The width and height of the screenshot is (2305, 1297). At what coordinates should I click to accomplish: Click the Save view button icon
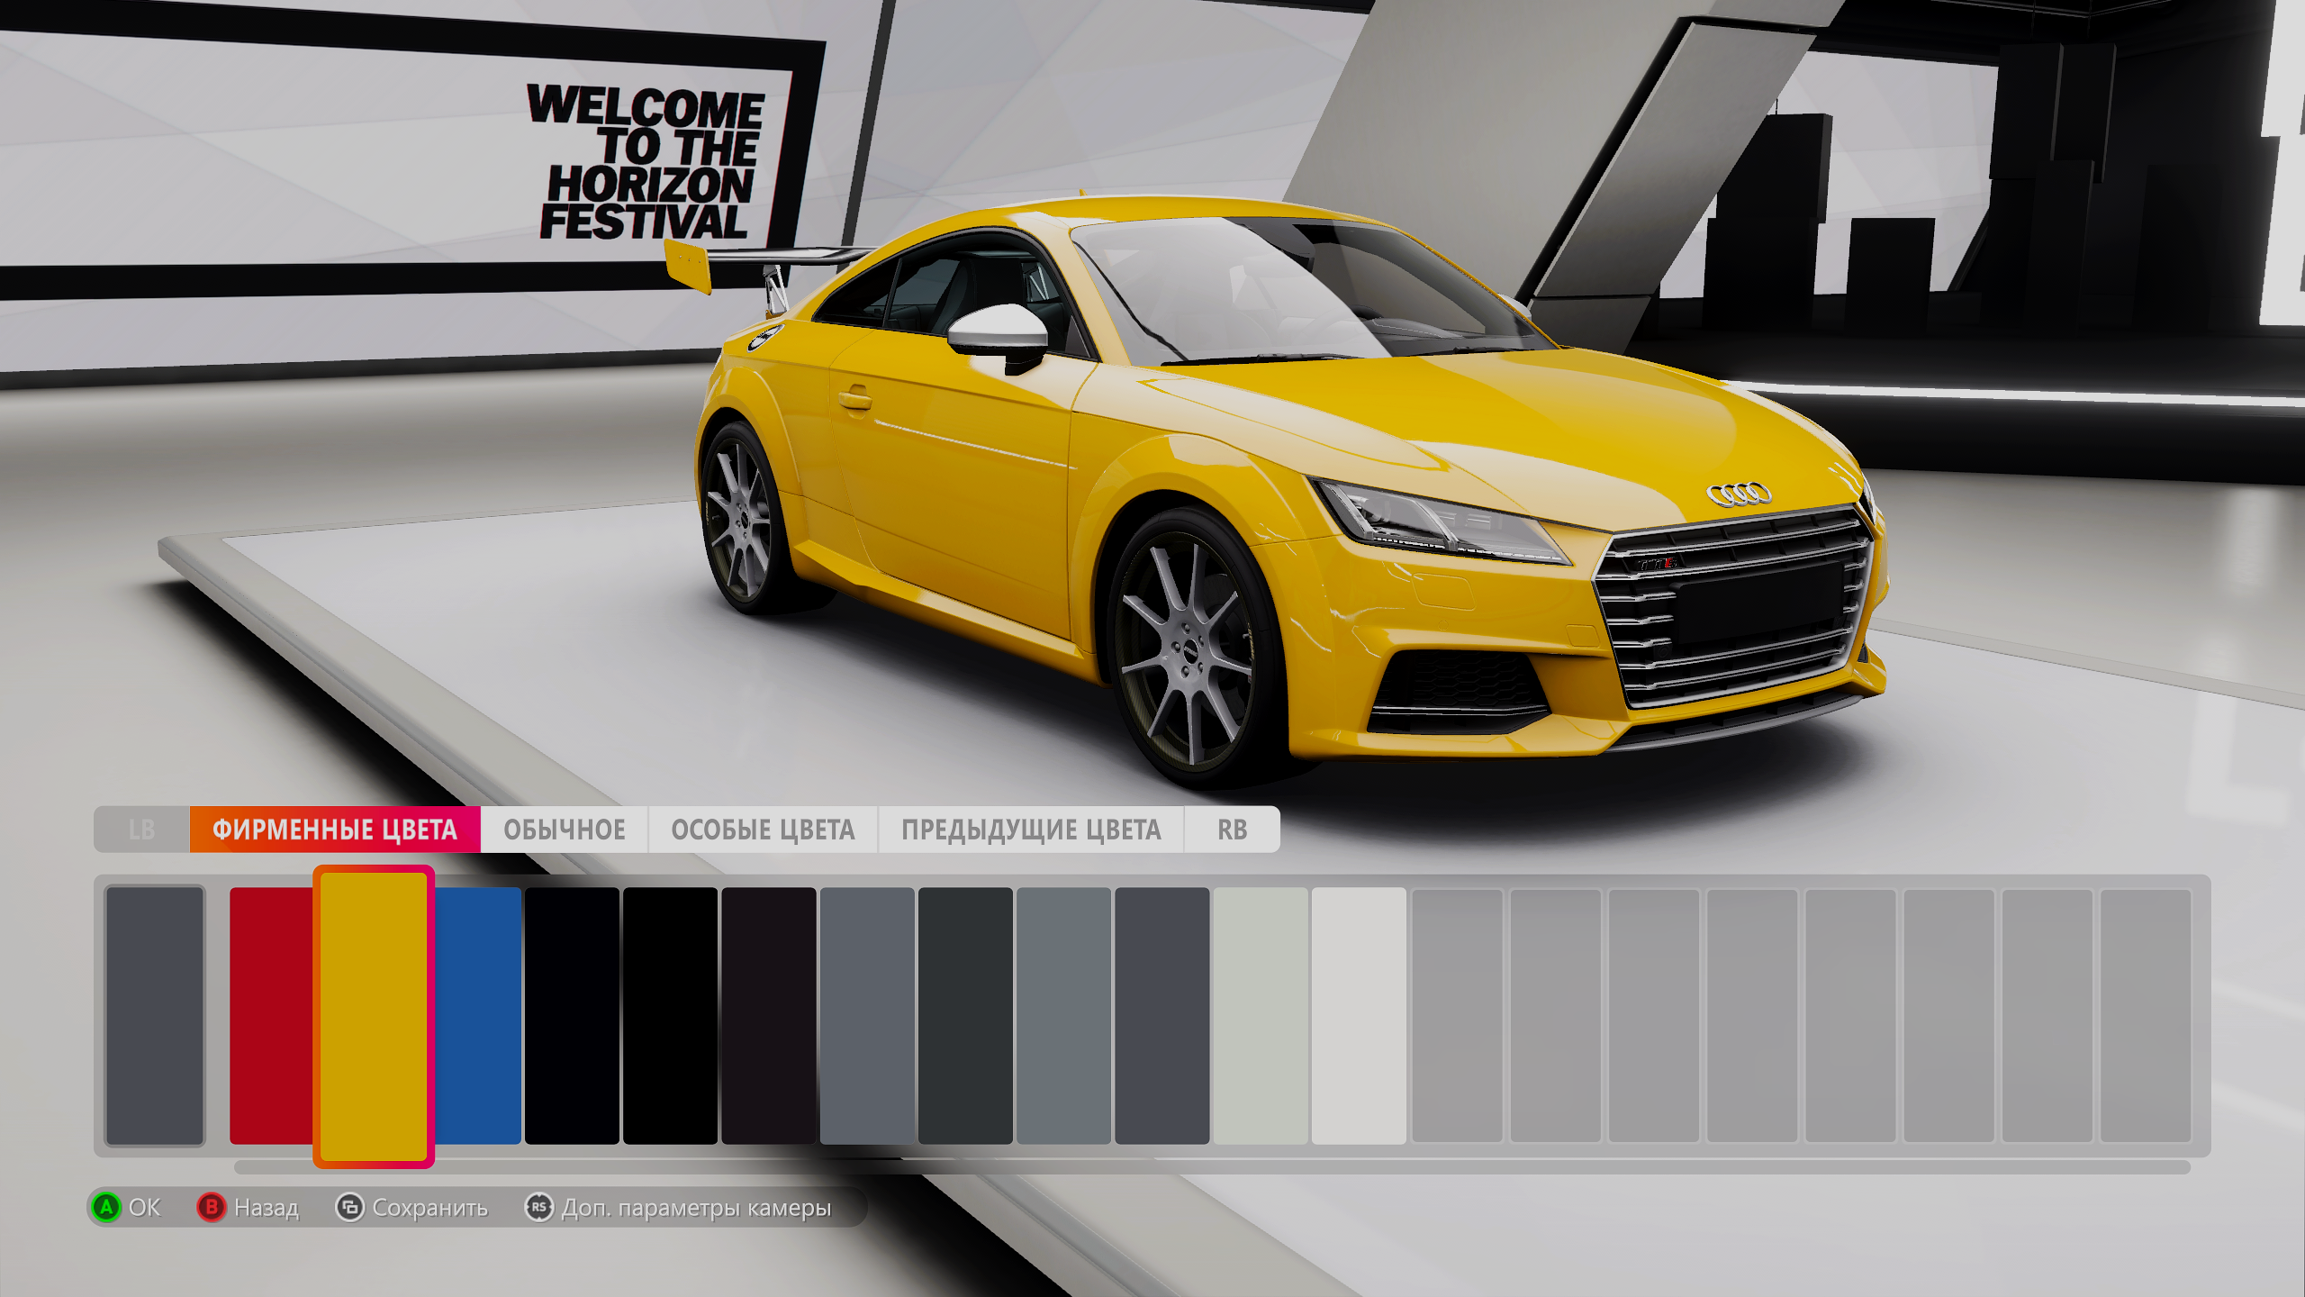(x=349, y=1207)
